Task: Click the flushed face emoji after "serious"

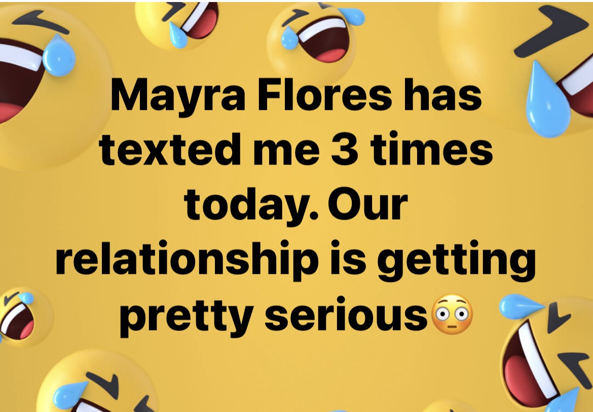Action: click(x=452, y=314)
